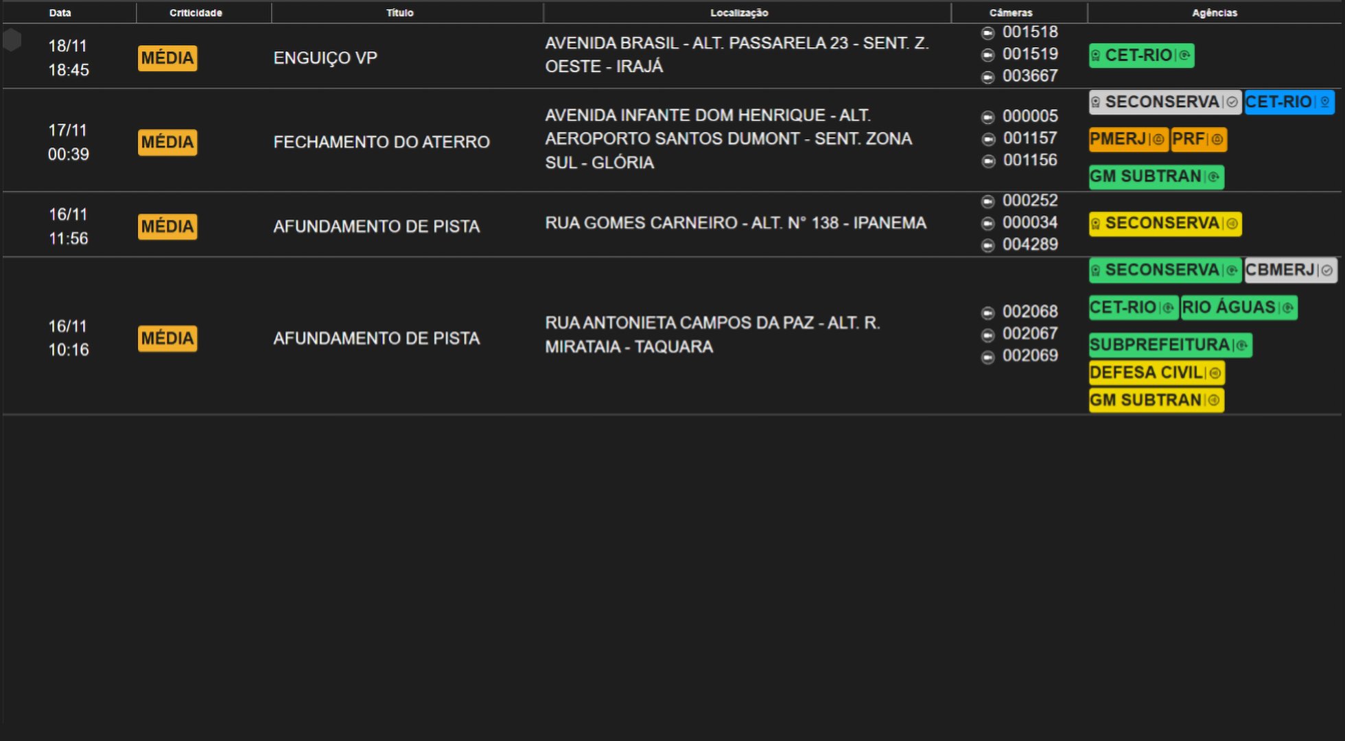Click the MÉDIA label on the ENGUIÇO VP row
This screenshot has height=741, width=1345.
pos(167,58)
